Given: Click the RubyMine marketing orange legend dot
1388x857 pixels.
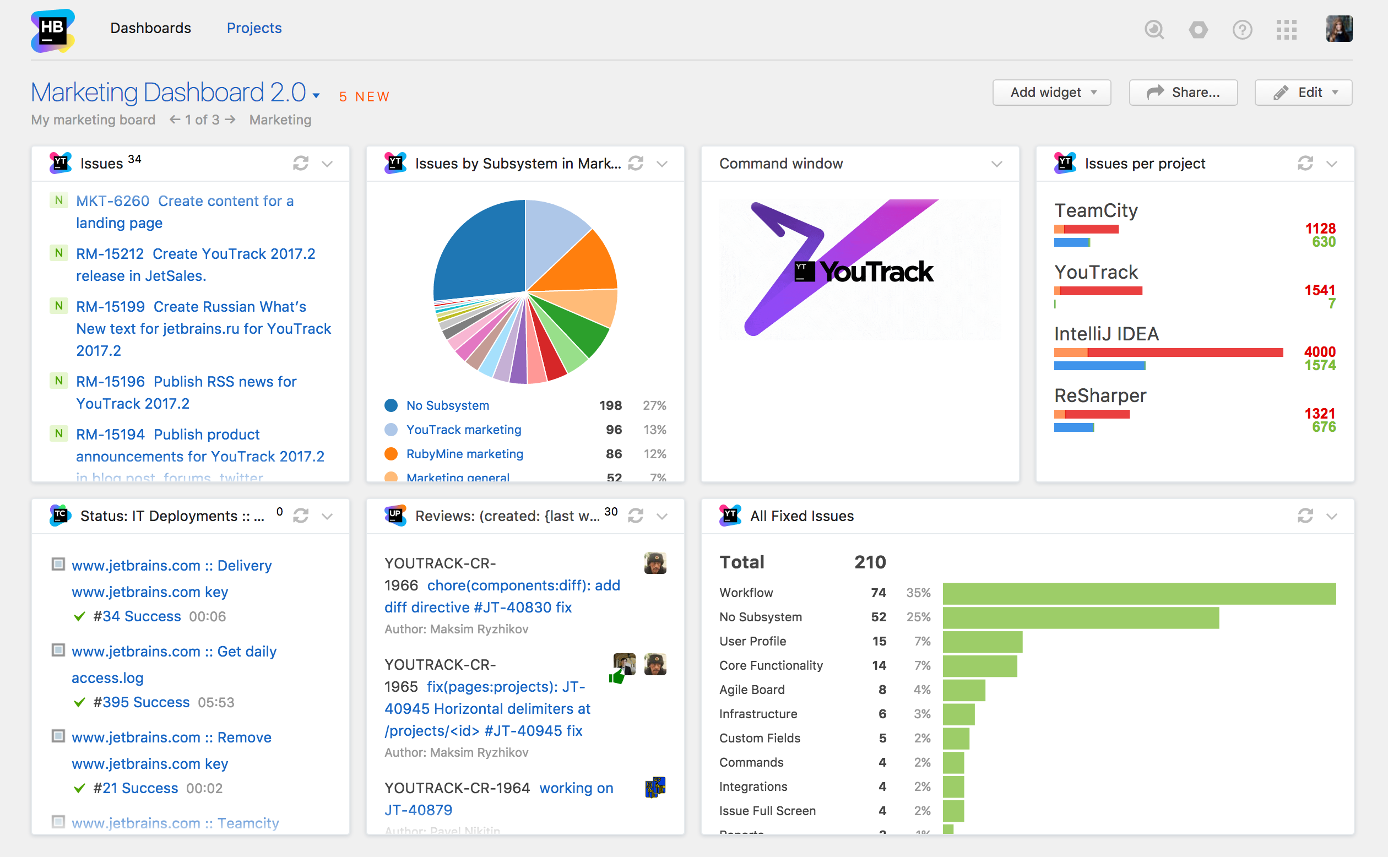Looking at the screenshot, I should tap(391, 454).
